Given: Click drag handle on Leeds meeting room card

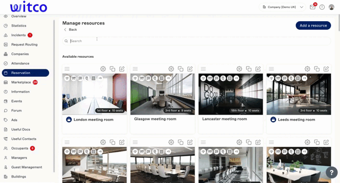Looking at the screenshot, I should click(272, 69).
